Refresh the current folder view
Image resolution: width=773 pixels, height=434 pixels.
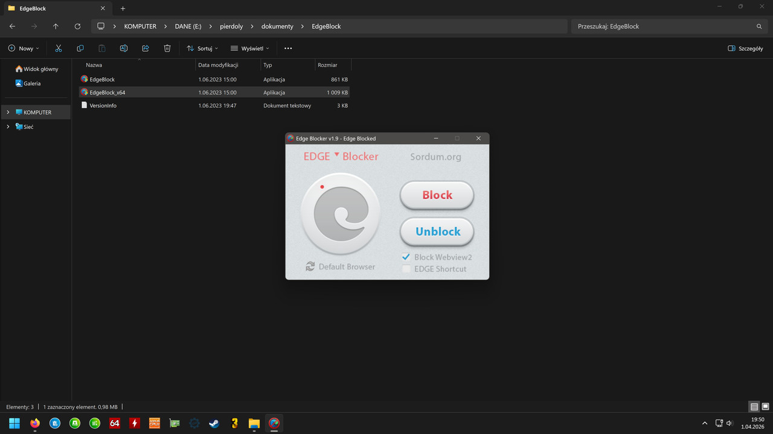coord(77,27)
